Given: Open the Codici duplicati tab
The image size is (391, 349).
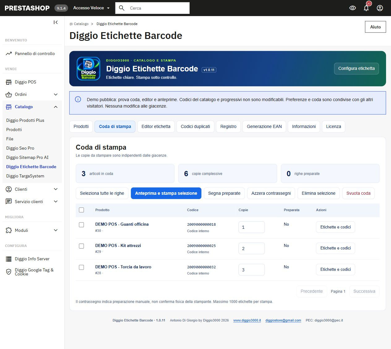Looking at the screenshot, I should (195, 126).
